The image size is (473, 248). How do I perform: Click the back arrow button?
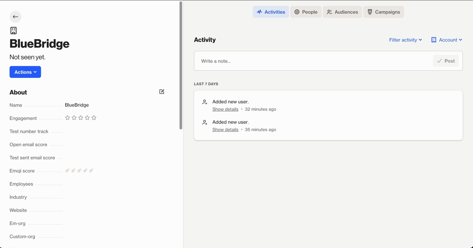click(x=15, y=17)
